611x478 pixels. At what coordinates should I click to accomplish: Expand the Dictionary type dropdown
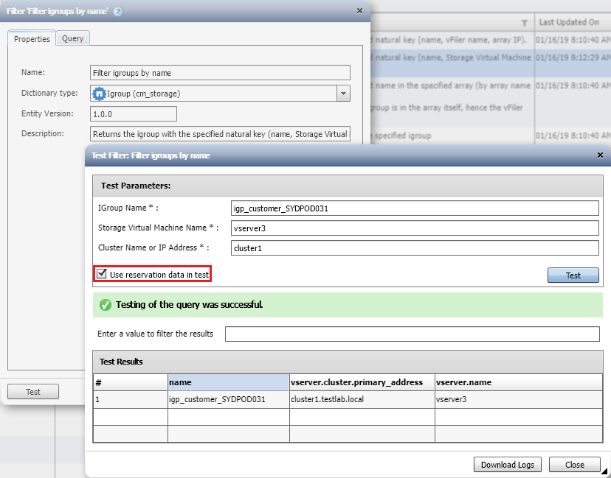[x=343, y=94]
